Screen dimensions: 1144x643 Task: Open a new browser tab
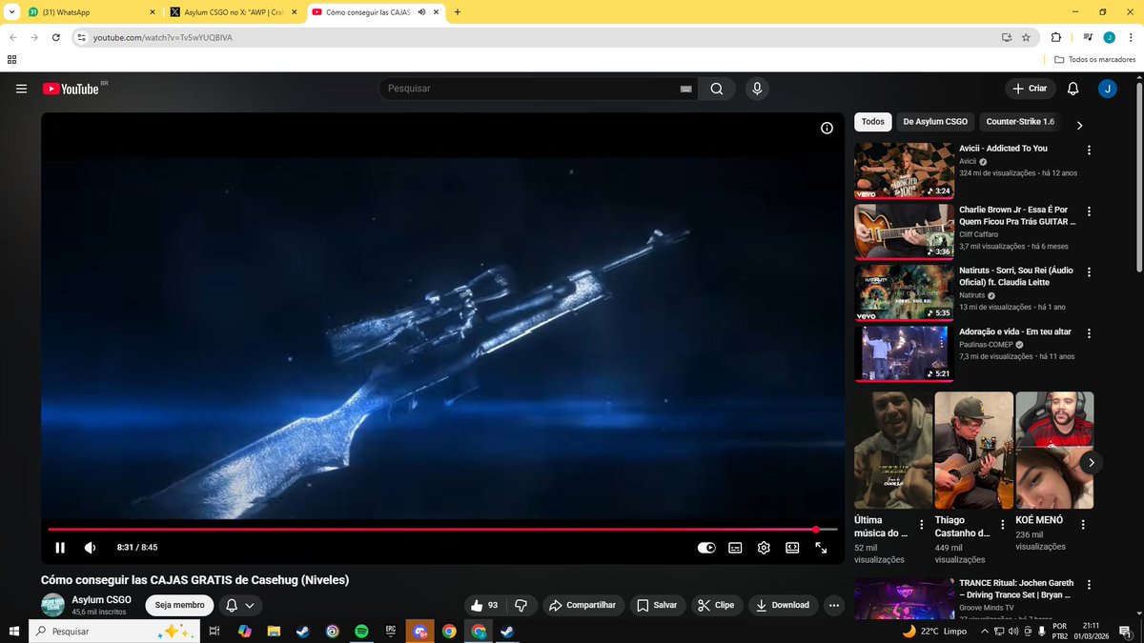point(458,12)
